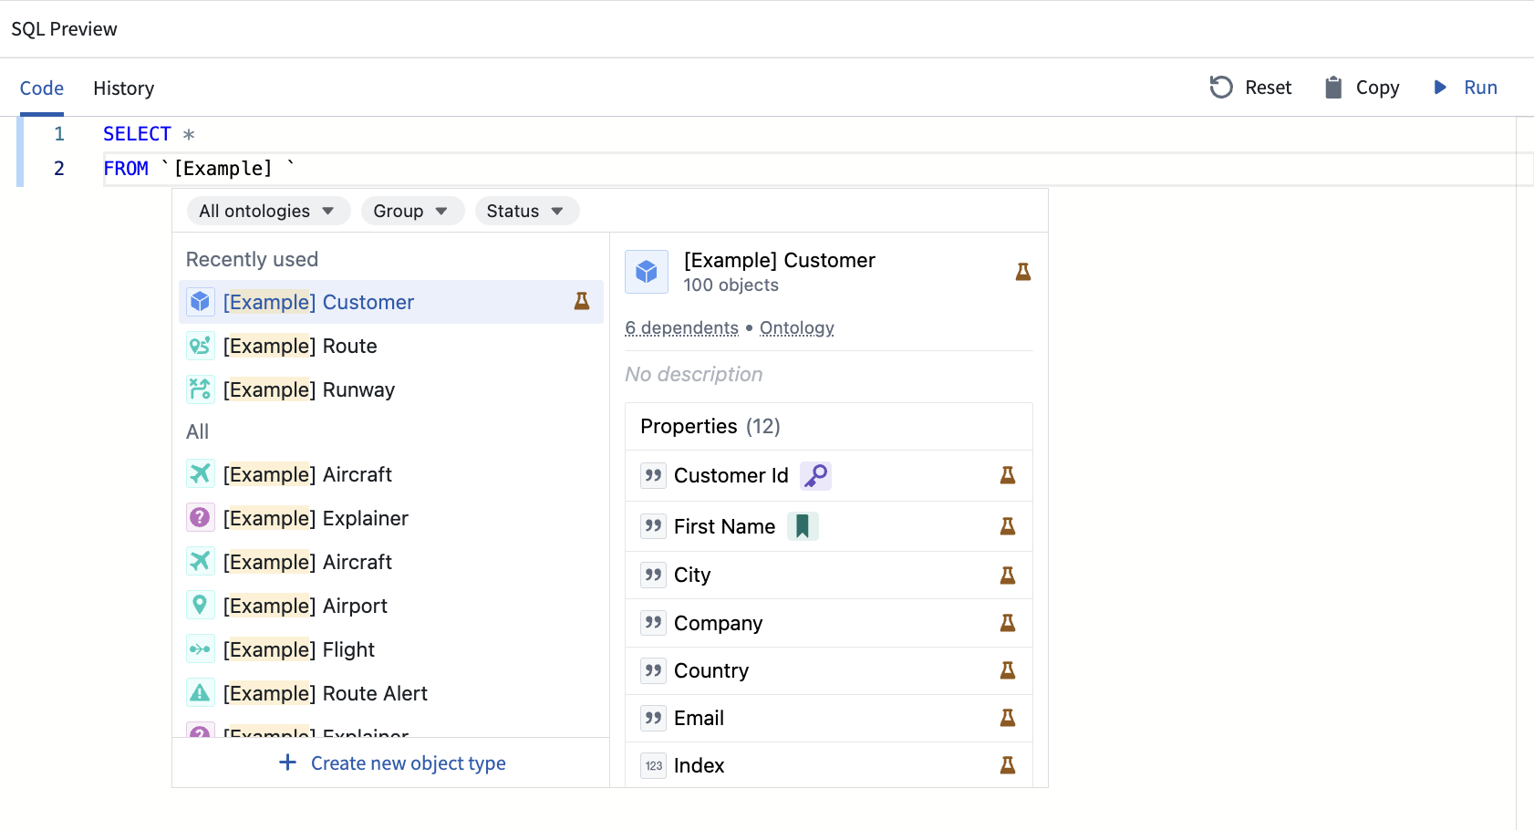Viewport: 1534px width, 830px height.
Task: Follow the Ontology link
Action: pos(796,328)
